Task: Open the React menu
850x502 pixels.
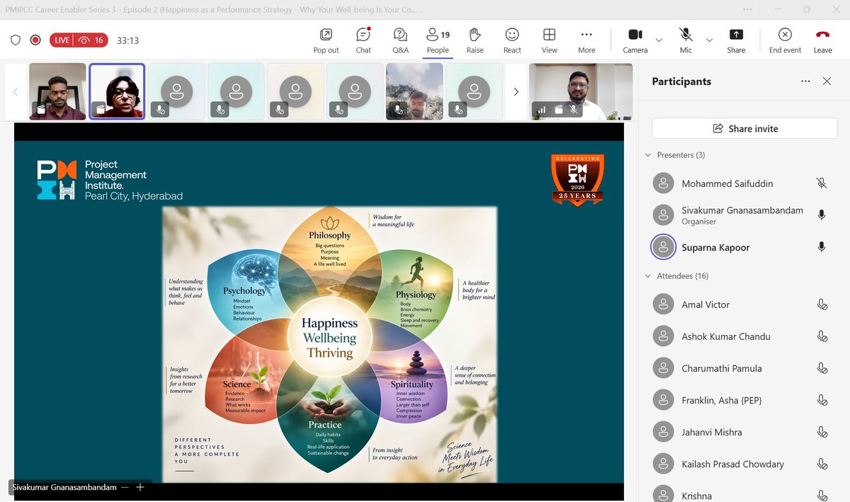Action: 512,40
